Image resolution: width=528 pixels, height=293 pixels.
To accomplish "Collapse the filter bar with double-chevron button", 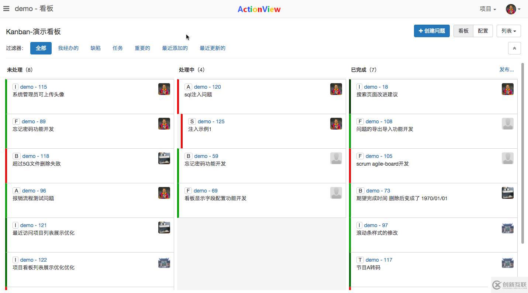I will pos(514,48).
